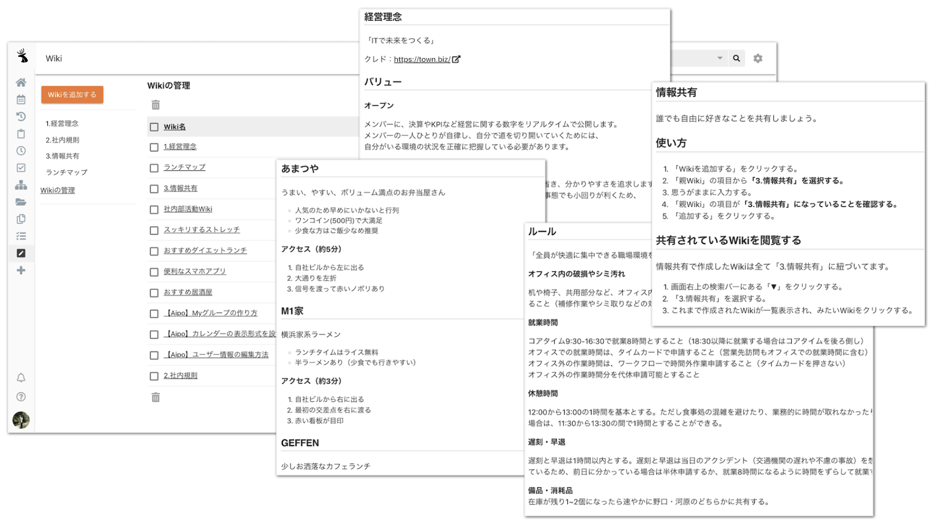Screen dimensions: 940x527
Task: Click the Aipo deer logo icon
Action: [x=22, y=56]
